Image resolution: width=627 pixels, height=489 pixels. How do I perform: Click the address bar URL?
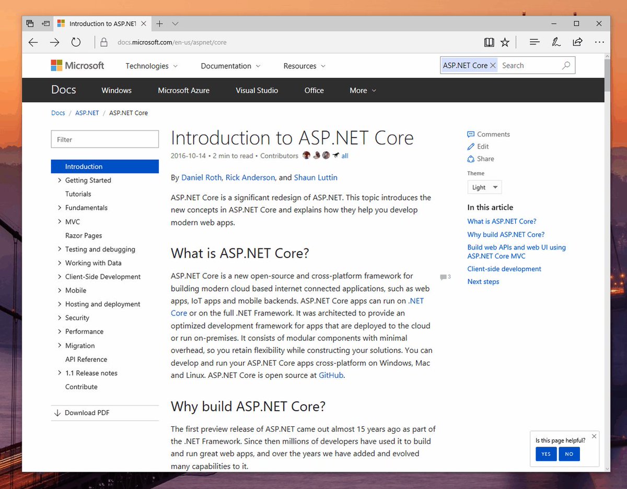tap(172, 42)
